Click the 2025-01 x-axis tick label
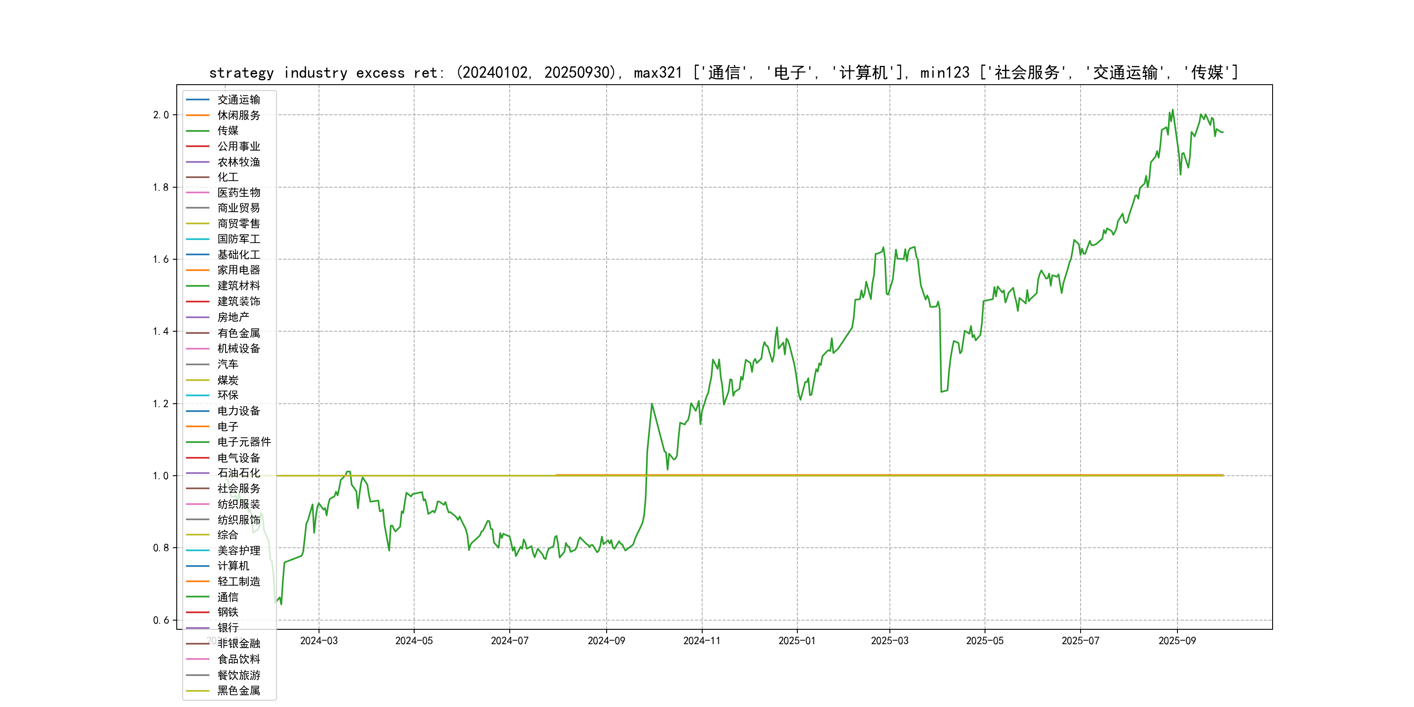This screenshot has height=707, width=1414. coord(797,641)
